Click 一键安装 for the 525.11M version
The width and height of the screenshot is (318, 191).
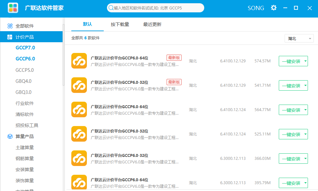(291, 134)
